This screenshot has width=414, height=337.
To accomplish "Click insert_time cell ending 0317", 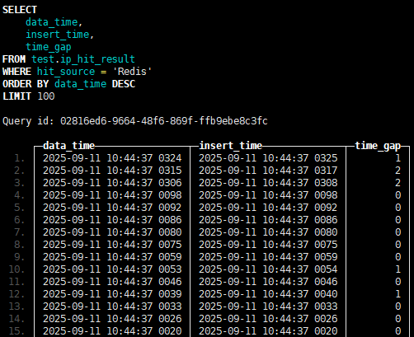I will pyautogui.click(x=268, y=171).
